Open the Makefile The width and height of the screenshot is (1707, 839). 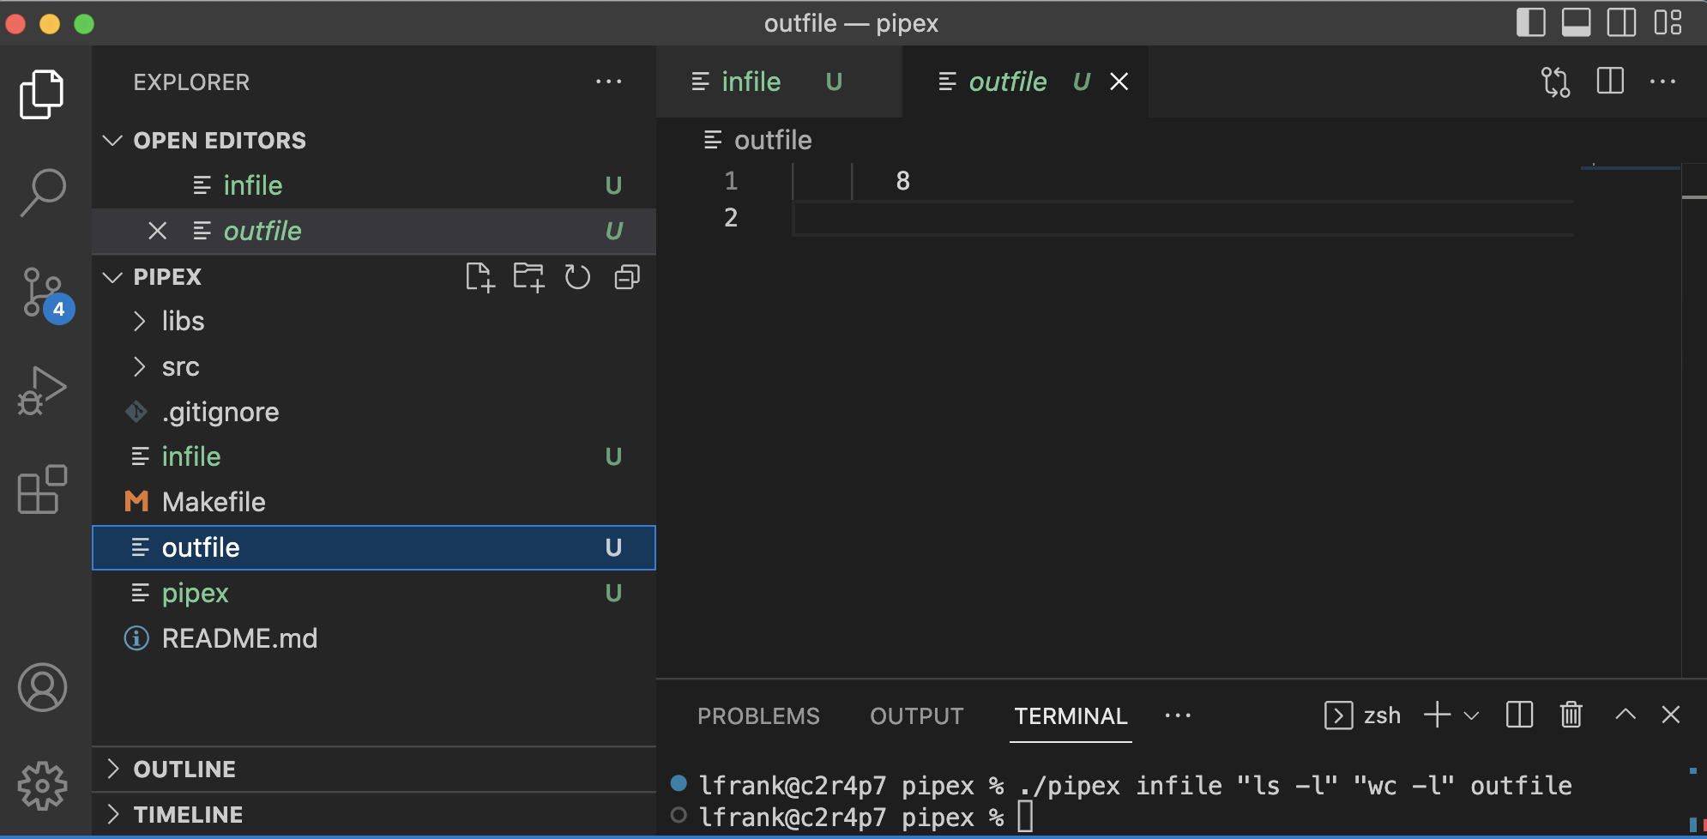coord(374,502)
